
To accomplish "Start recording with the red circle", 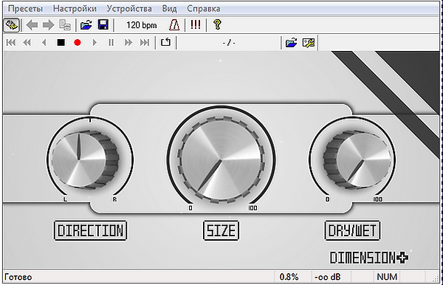I will (77, 43).
